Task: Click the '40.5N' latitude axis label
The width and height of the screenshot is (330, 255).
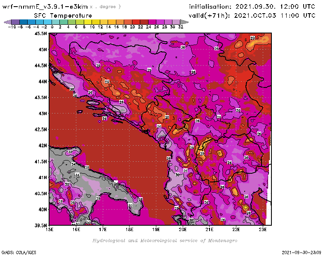Action: click(40, 194)
